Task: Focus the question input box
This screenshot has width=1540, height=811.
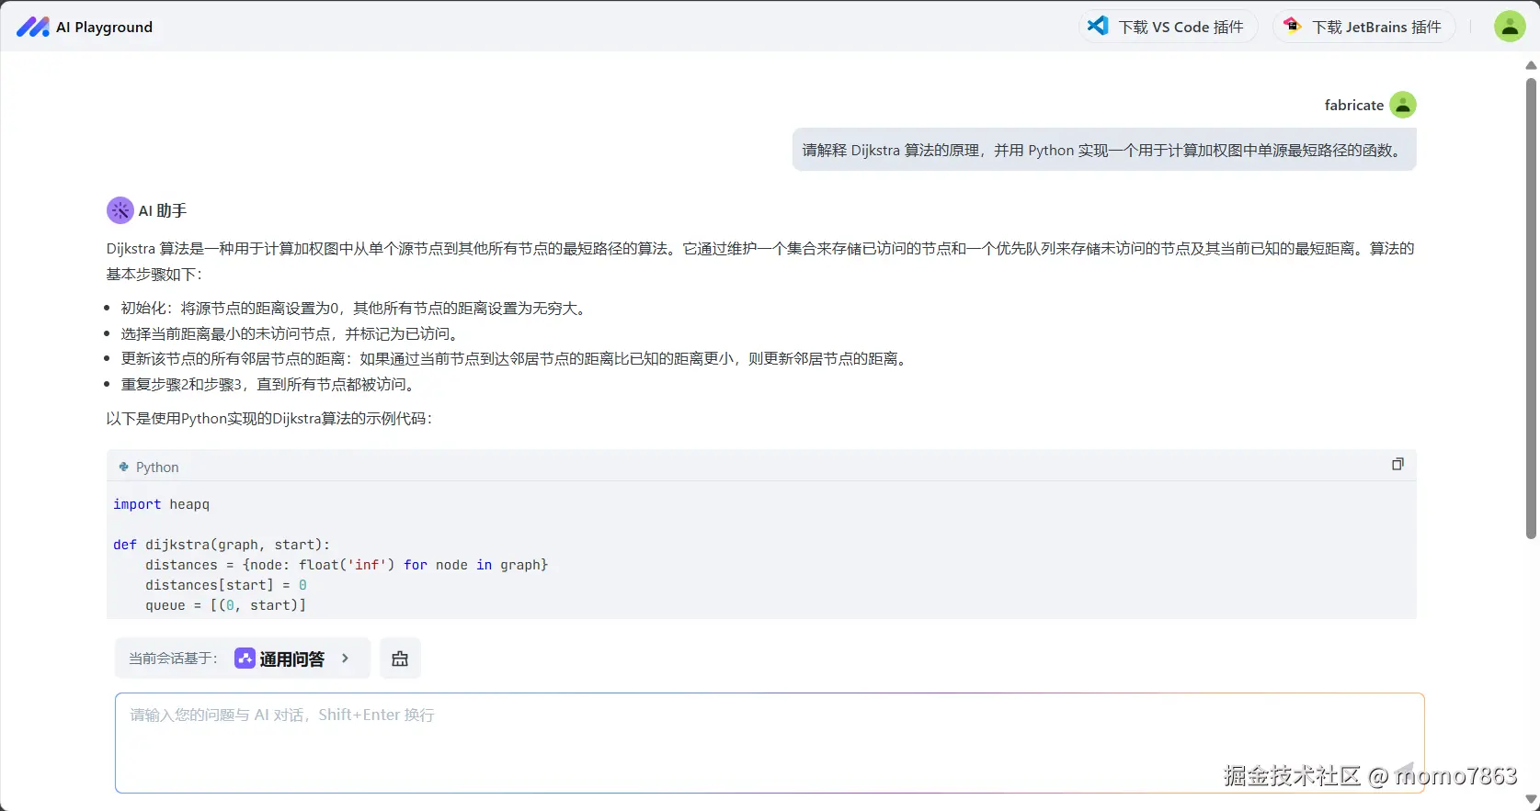Action: click(x=770, y=743)
